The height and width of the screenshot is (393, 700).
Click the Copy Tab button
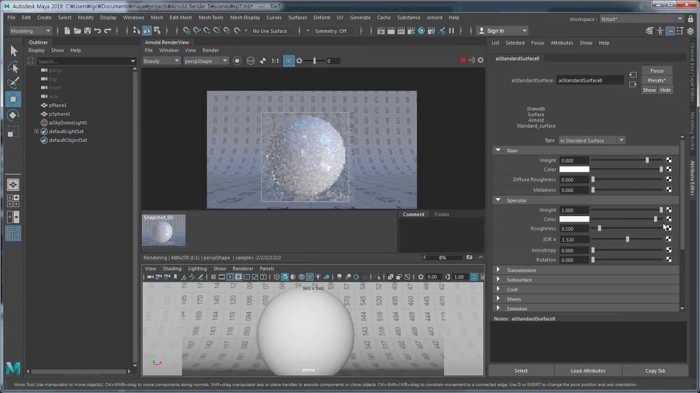pyautogui.click(x=655, y=371)
